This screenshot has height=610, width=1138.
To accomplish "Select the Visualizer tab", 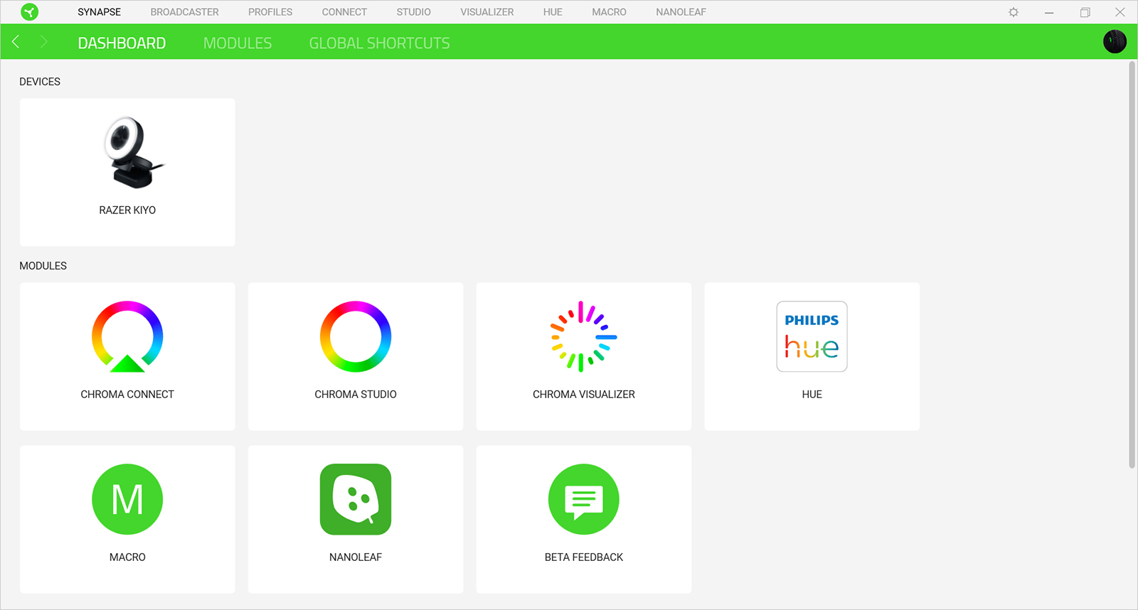I will pyautogui.click(x=487, y=12).
